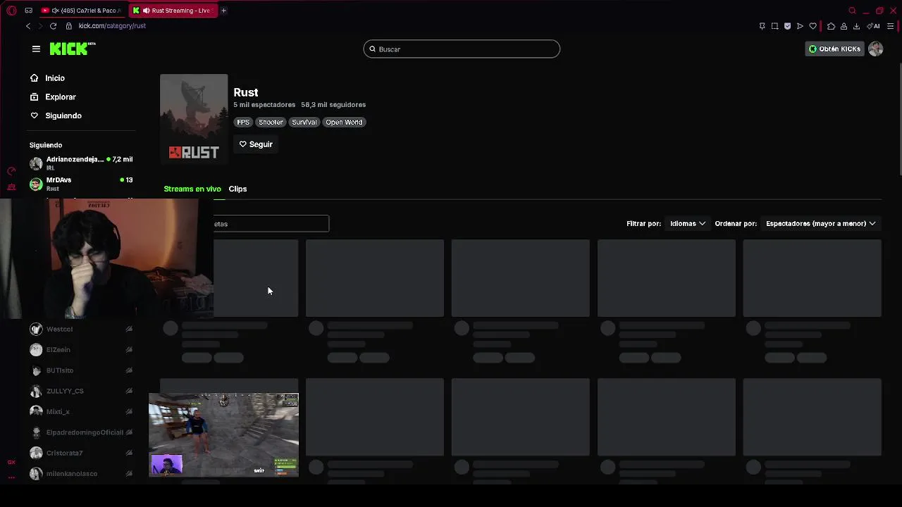Switch to the Streams en vivo tab

coord(192,189)
